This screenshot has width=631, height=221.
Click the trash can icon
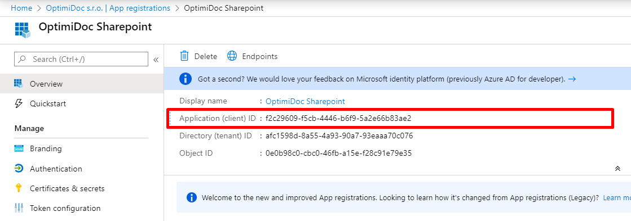coord(184,56)
